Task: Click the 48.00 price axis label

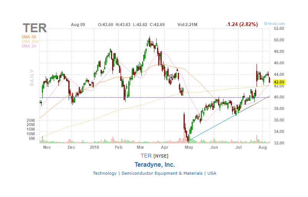Action: click(279, 52)
